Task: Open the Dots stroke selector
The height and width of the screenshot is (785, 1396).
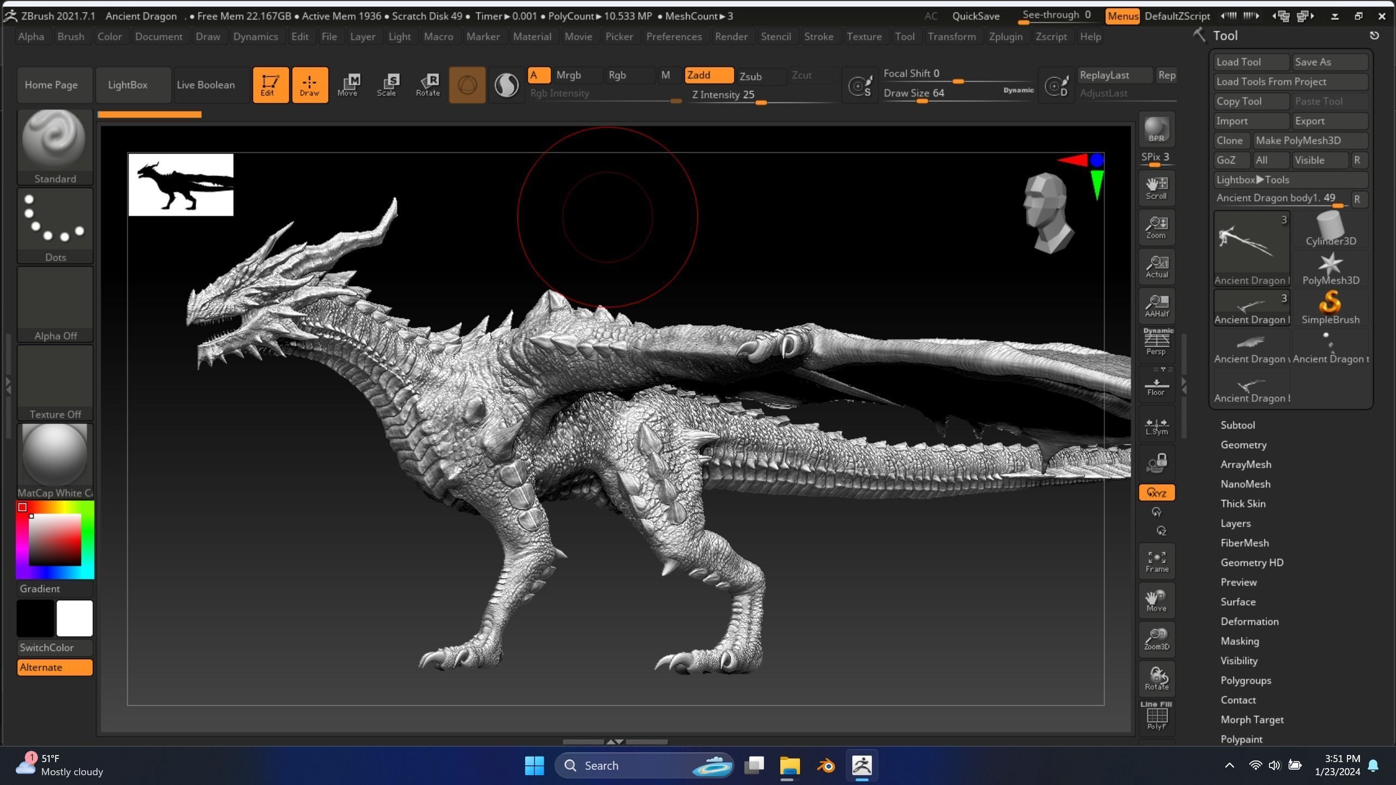Action: (x=55, y=226)
